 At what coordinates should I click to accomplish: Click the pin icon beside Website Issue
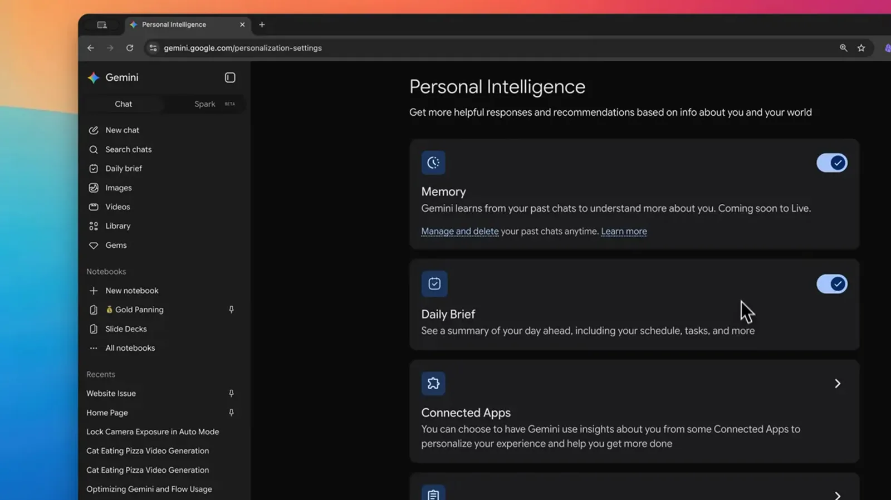pyautogui.click(x=231, y=393)
